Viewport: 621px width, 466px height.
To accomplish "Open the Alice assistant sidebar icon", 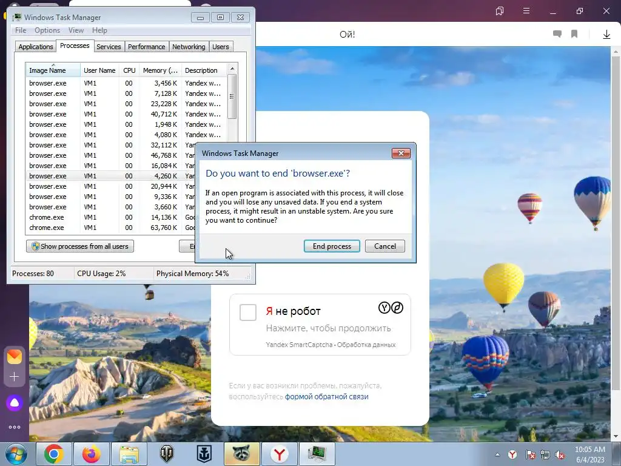I will coord(15,403).
